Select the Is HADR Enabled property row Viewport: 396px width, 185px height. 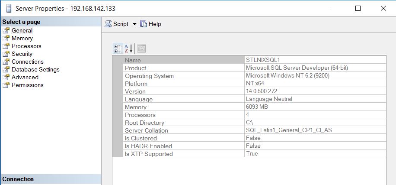[x=148, y=146]
